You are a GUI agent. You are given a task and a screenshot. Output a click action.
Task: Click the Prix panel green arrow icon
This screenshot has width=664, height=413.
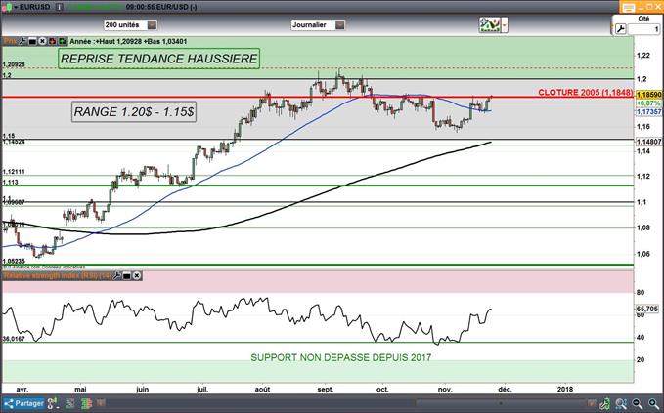[63, 41]
